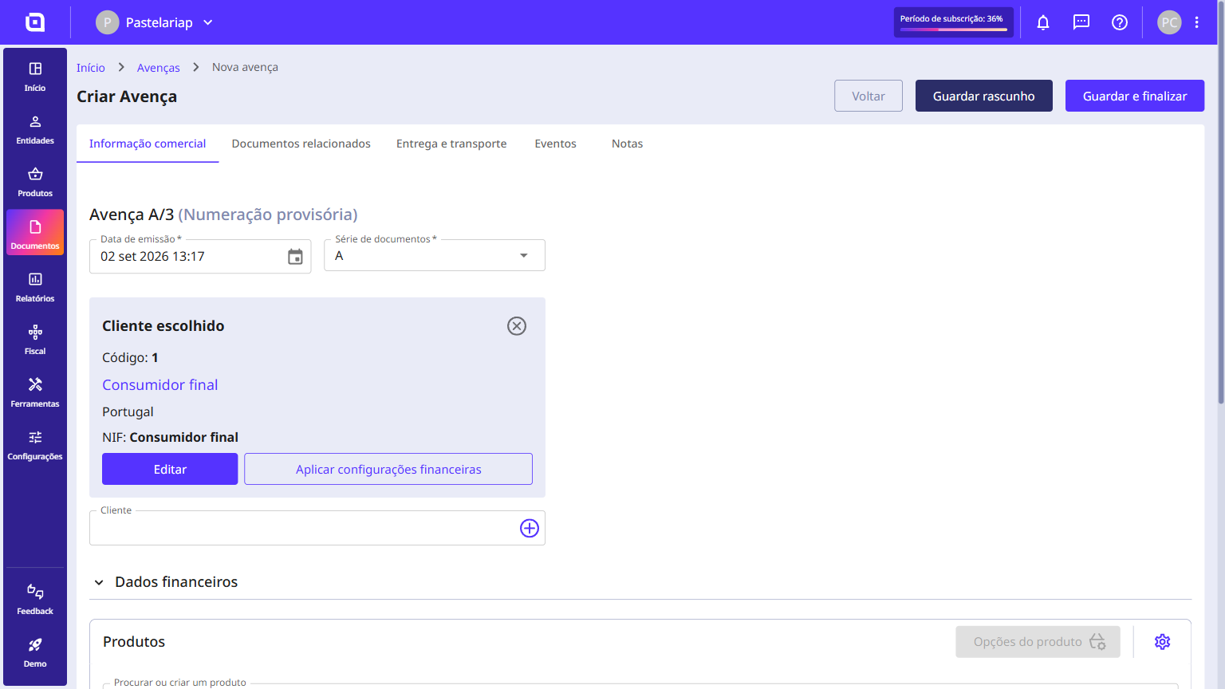The width and height of the screenshot is (1225, 689).
Task: Switch to Documentos relacionados tab
Action: (x=301, y=144)
